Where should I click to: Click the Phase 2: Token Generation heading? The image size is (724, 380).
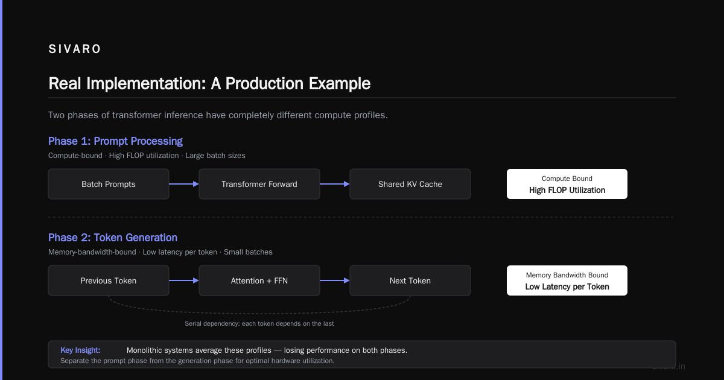(113, 238)
